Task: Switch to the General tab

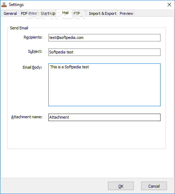Action: (10, 13)
